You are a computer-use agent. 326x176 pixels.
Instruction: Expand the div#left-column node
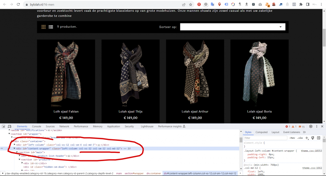[15, 145]
